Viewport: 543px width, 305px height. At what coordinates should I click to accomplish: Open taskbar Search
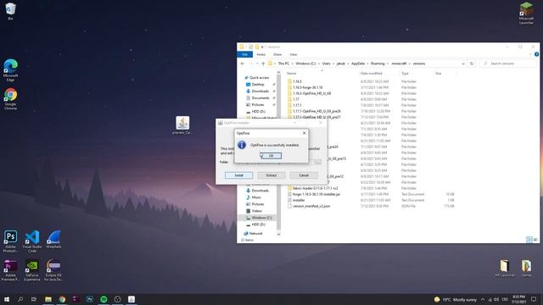[x=20, y=299]
